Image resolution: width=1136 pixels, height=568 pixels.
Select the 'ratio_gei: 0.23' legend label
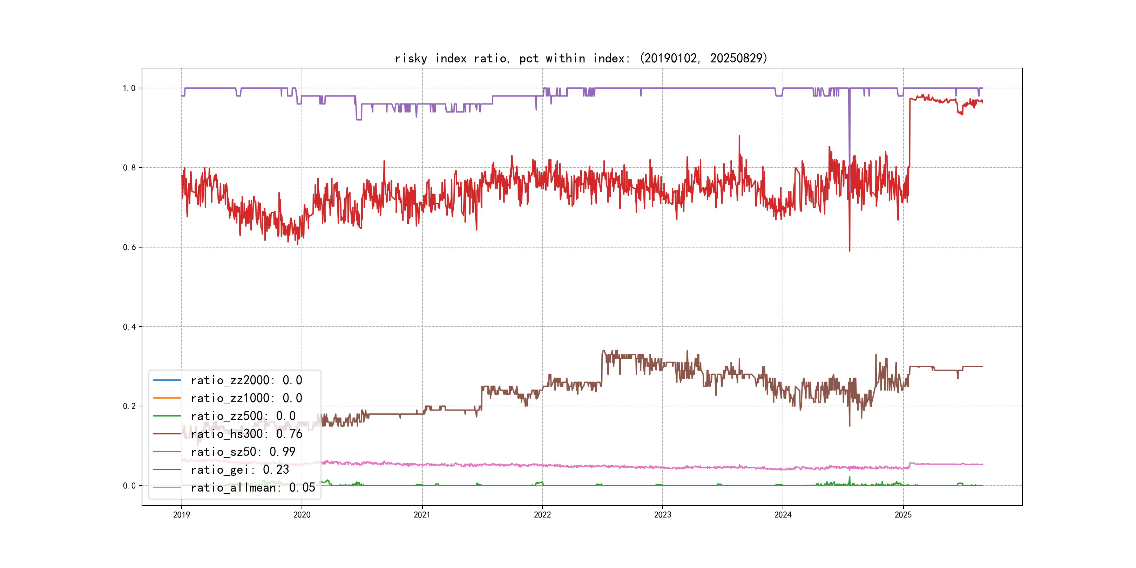239,470
